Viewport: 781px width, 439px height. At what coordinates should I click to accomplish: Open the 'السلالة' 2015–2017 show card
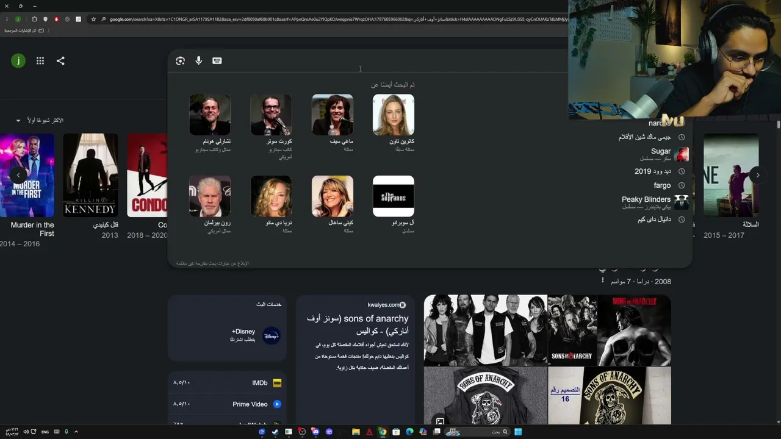coord(731,187)
